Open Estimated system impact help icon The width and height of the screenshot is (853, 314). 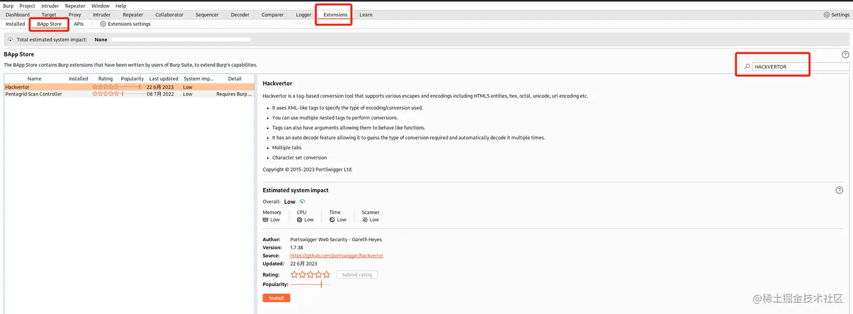(839, 190)
